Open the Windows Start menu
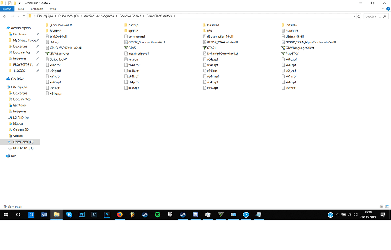Screen dimensions: 391x250 pos(6,215)
